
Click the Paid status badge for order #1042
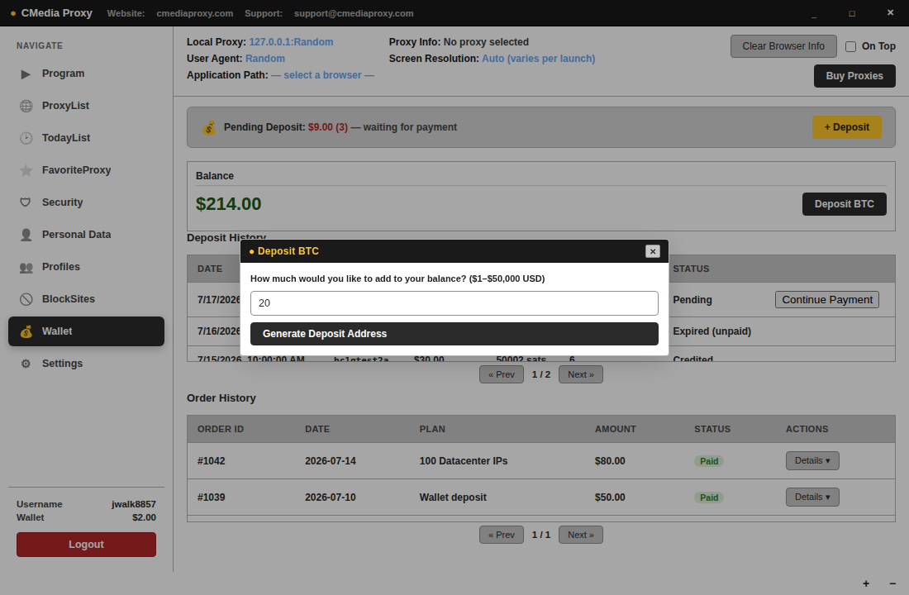709,461
